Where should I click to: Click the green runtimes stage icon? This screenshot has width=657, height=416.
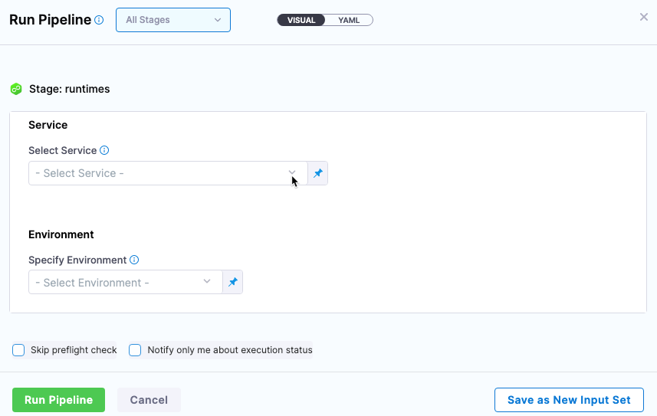pyautogui.click(x=16, y=90)
